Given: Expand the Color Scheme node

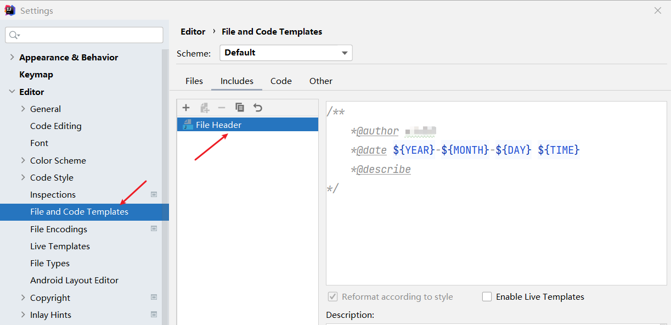Looking at the screenshot, I should pyautogui.click(x=23, y=160).
